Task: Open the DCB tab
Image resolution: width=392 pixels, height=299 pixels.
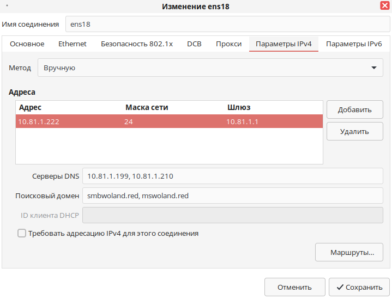Action: [194, 44]
